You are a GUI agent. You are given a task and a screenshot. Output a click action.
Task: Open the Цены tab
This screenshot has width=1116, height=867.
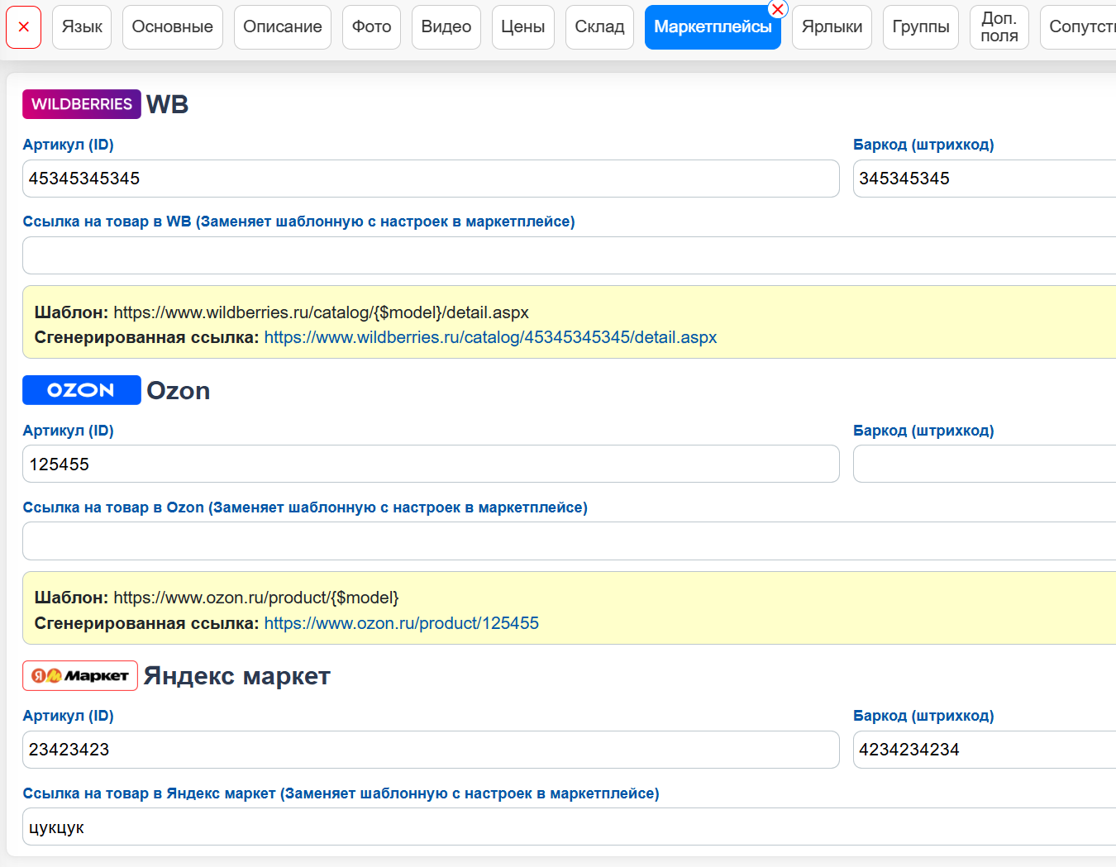523,26
